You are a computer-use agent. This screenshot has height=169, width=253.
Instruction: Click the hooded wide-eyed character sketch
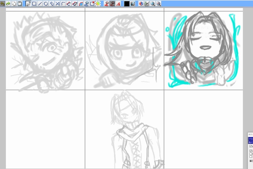(124, 51)
